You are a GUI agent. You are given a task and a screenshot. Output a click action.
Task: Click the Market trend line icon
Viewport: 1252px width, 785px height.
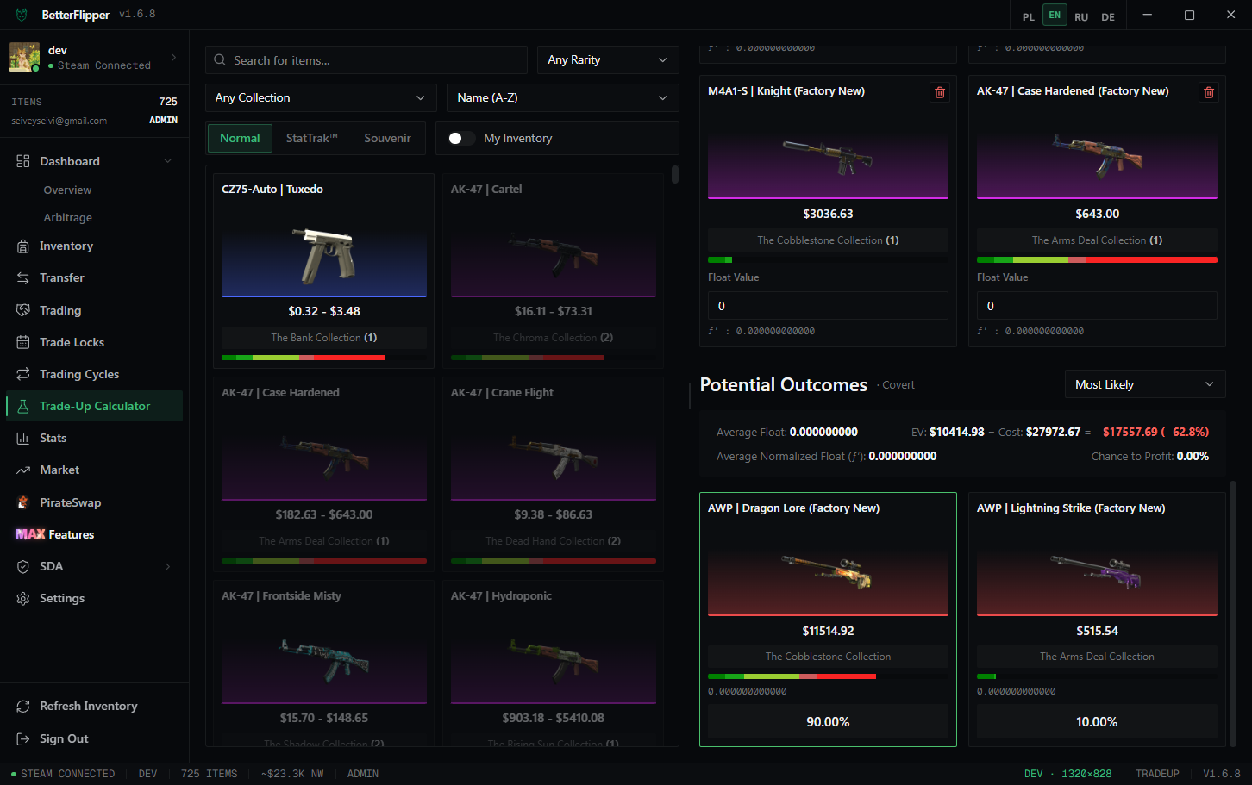23,470
